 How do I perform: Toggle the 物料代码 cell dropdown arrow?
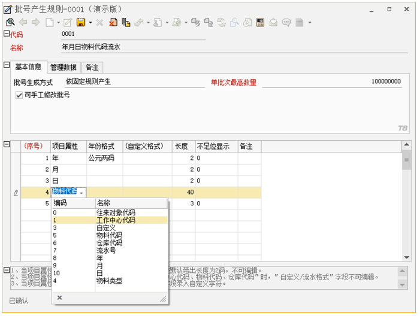coord(81,193)
